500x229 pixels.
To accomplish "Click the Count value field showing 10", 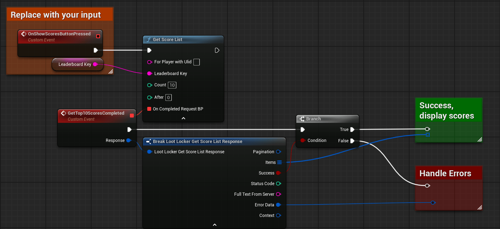I will (172, 85).
